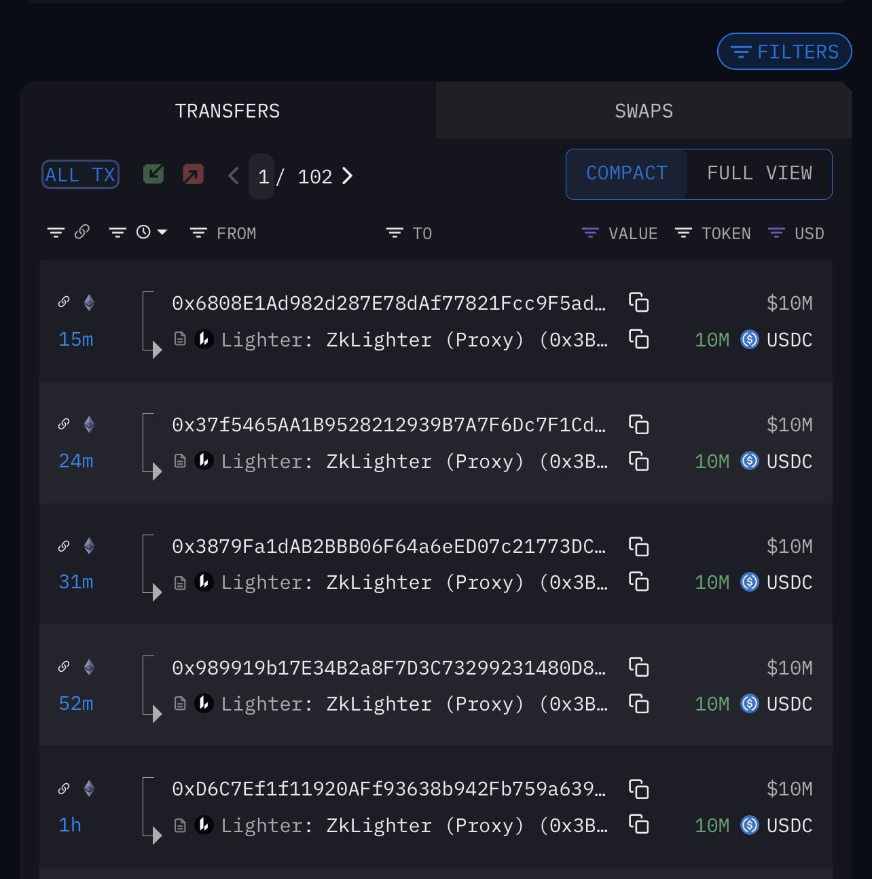Select the TRANSFERS tab
872x879 pixels.
[228, 111]
